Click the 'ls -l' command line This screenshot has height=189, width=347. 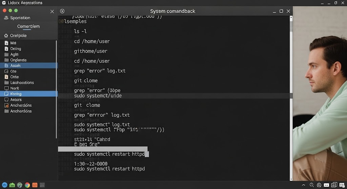(80, 31)
